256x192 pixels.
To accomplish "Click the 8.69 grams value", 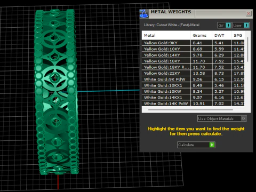I will tap(197, 49).
